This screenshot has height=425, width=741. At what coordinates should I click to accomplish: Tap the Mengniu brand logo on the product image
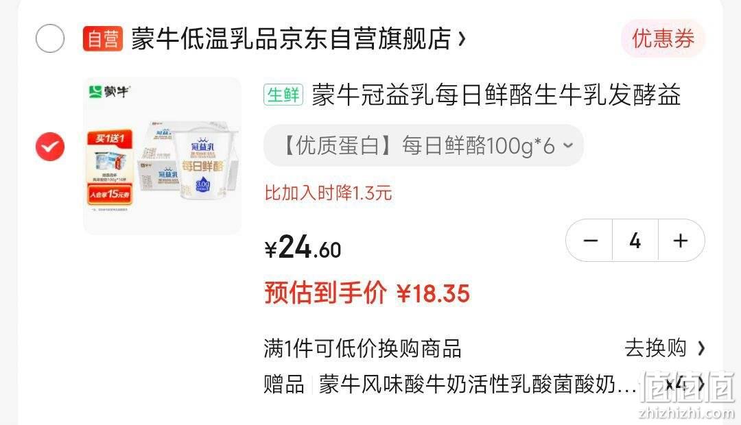coord(109,91)
